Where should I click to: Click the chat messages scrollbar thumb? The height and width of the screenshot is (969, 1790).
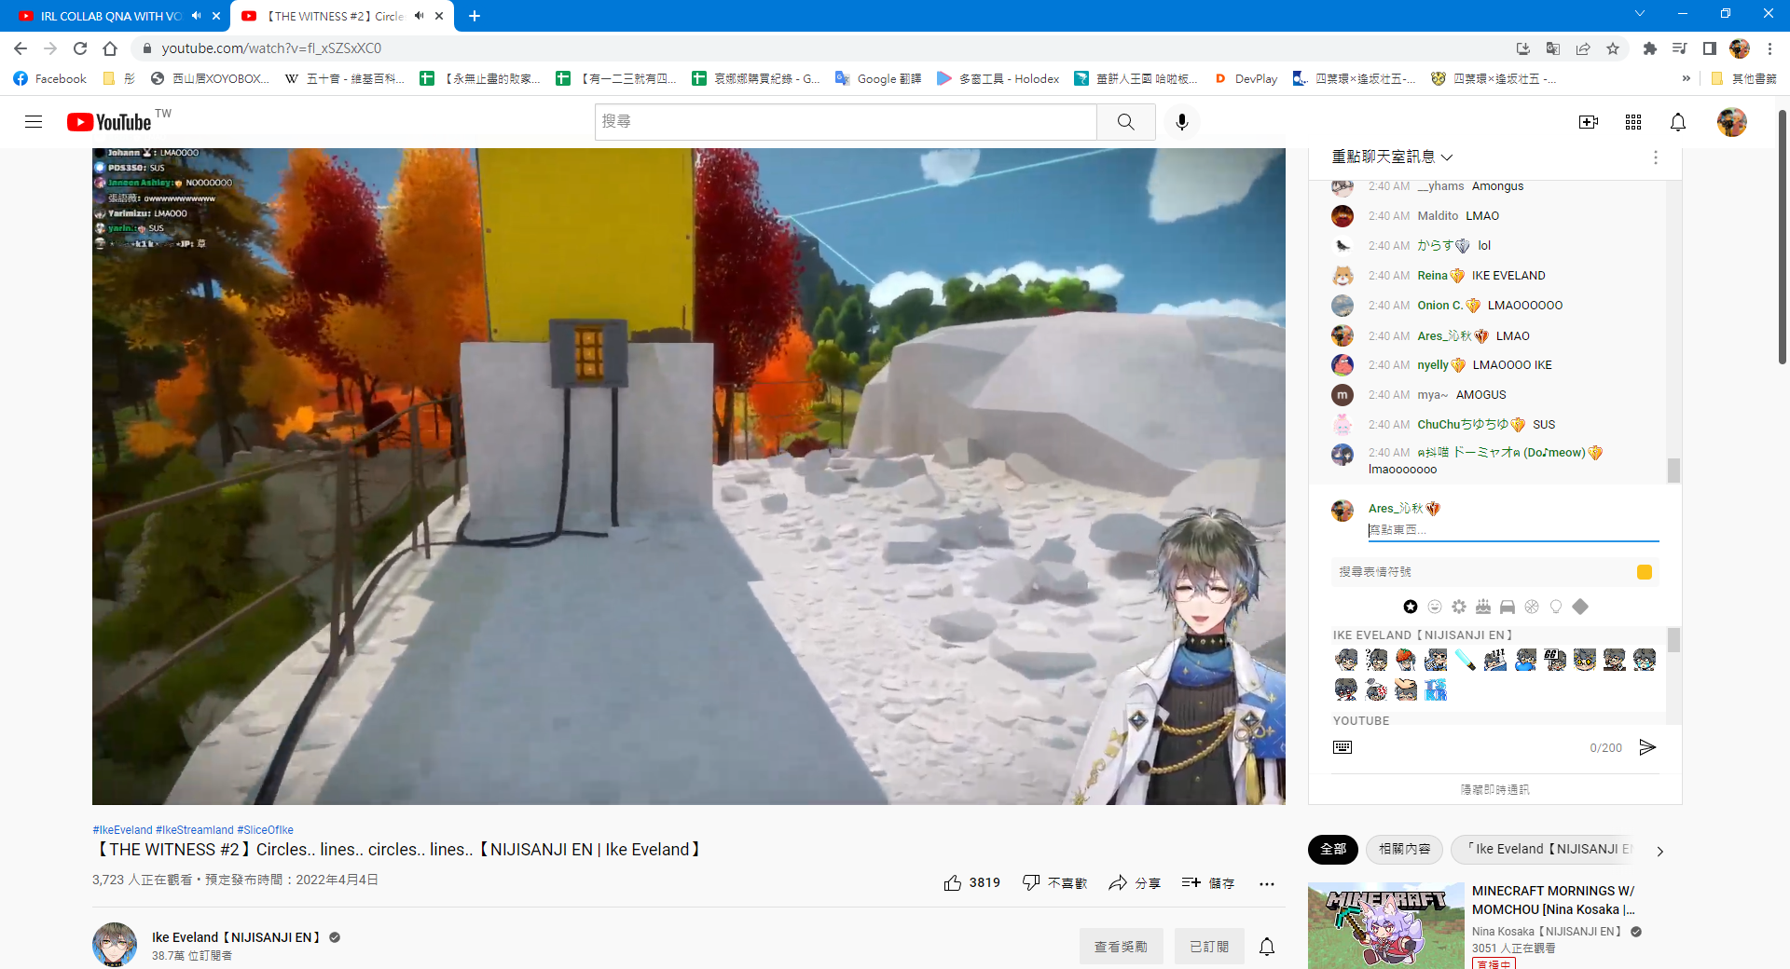(1673, 471)
